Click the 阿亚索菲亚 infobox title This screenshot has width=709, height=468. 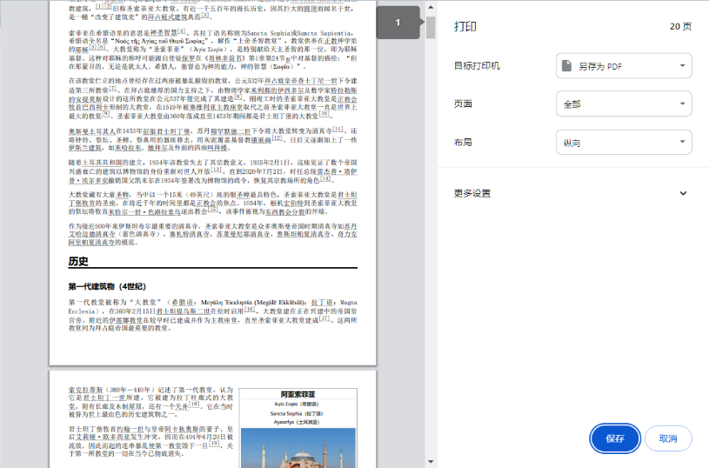[298, 394]
